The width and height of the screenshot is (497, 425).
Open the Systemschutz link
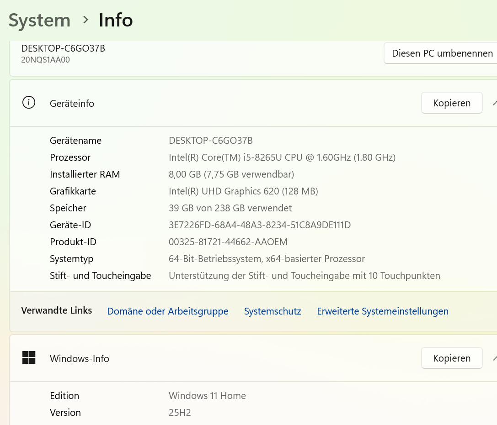[273, 311]
